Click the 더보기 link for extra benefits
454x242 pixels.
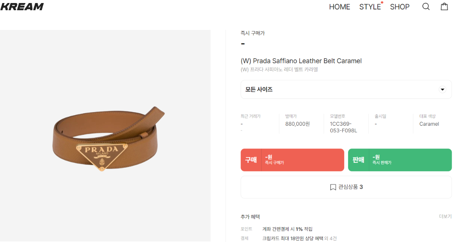pyautogui.click(x=445, y=216)
